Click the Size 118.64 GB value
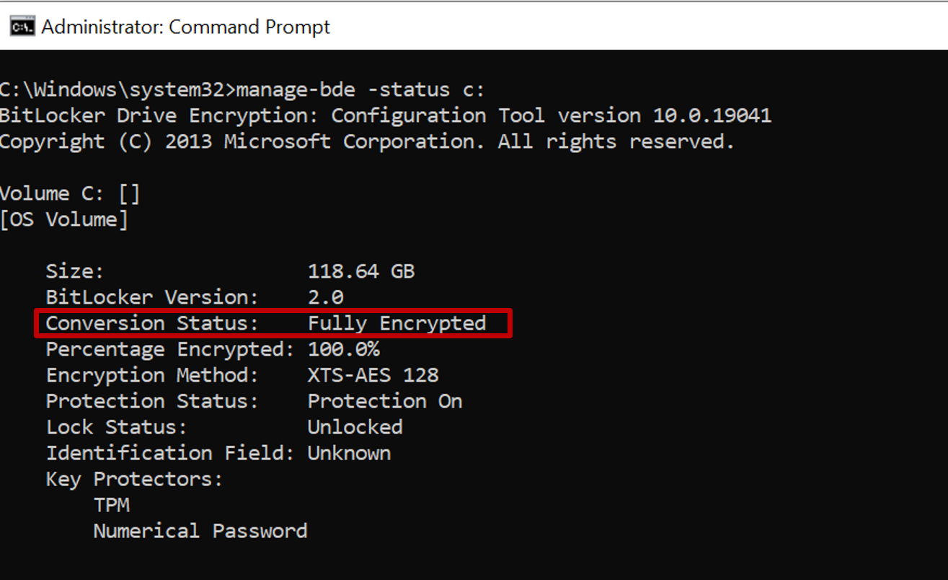Viewport: 948px width, 580px height. 360,271
